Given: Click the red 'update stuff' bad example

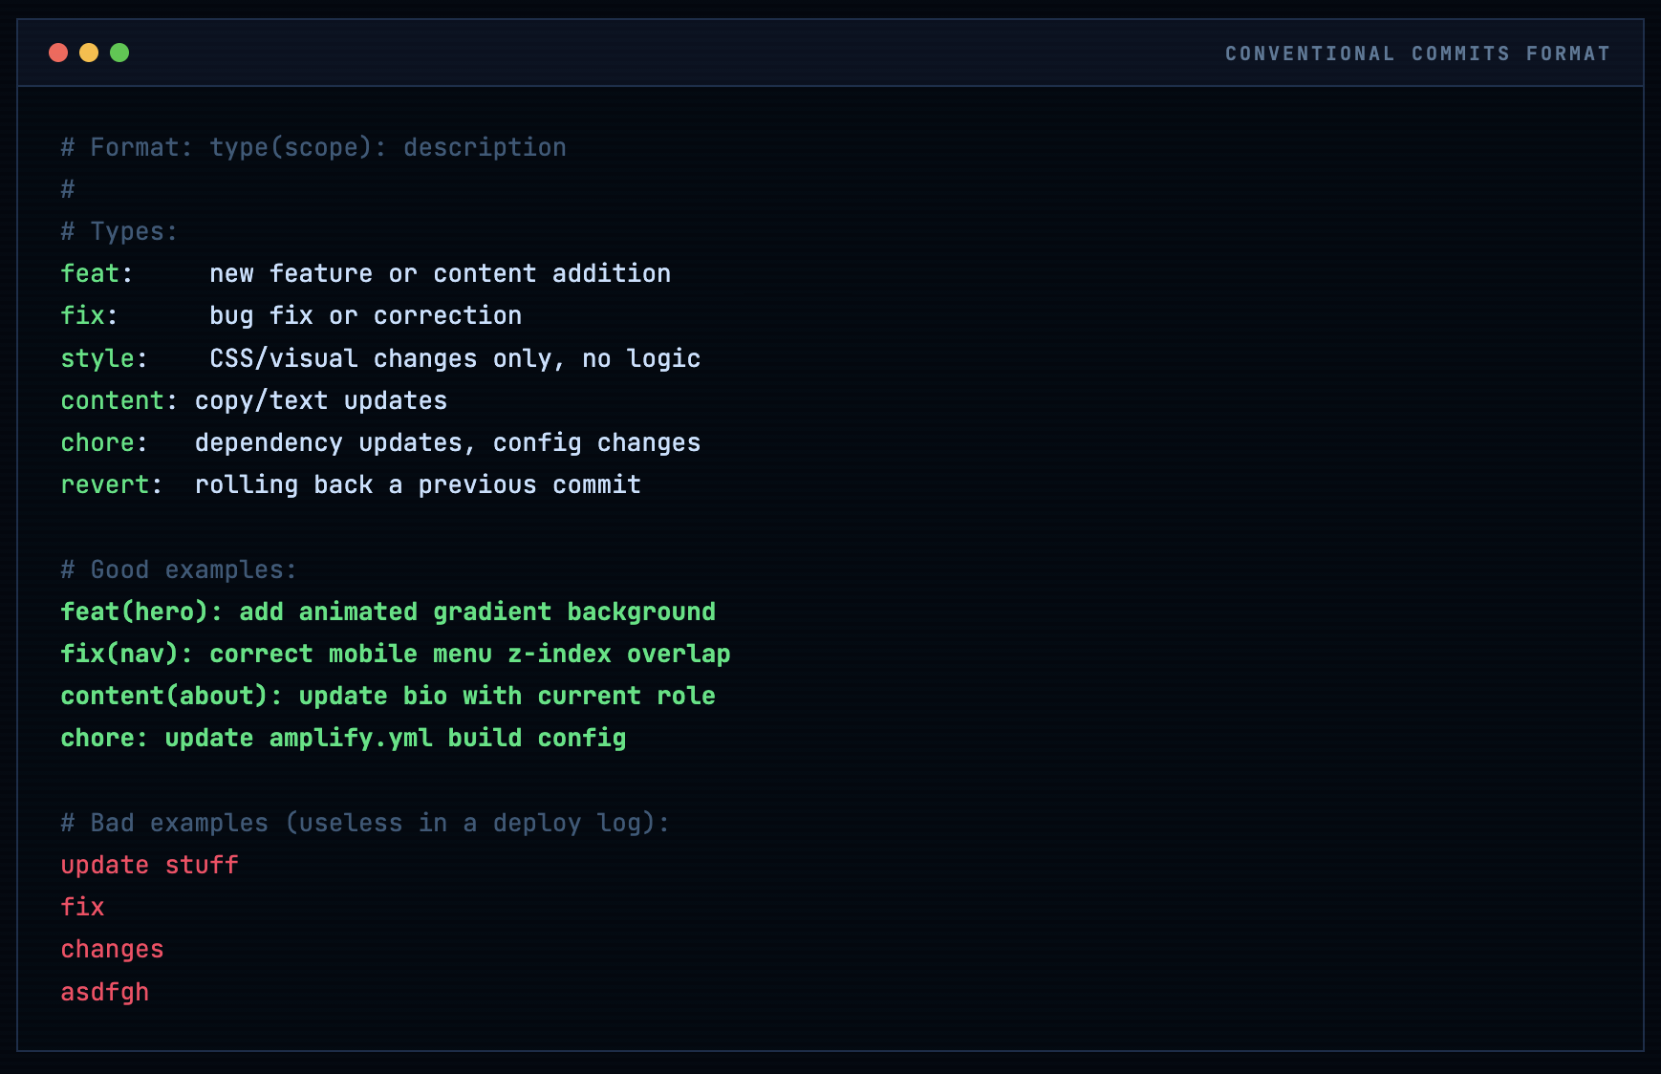Looking at the screenshot, I should click(149, 865).
